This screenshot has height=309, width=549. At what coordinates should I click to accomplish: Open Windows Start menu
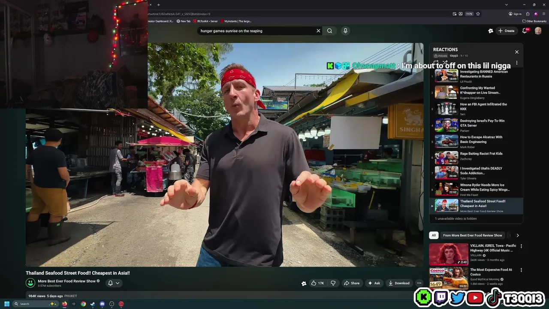(7, 304)
